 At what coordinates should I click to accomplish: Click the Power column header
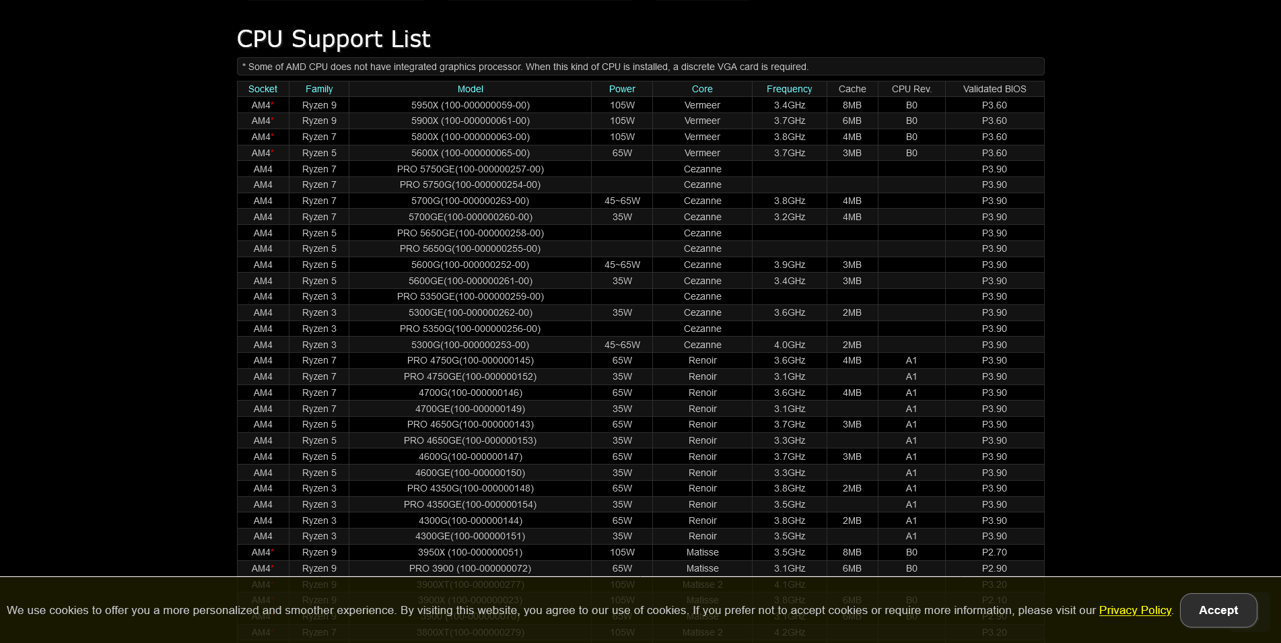point(622,89)
